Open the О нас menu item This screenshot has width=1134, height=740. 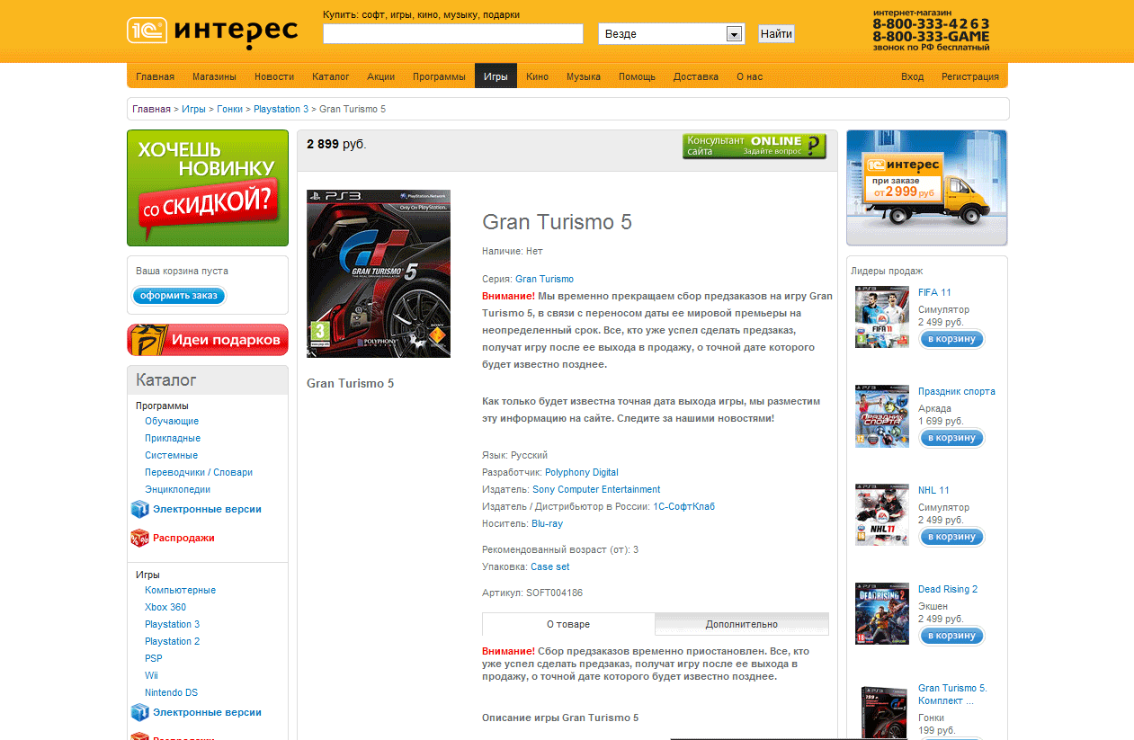[x=749, y=76]
